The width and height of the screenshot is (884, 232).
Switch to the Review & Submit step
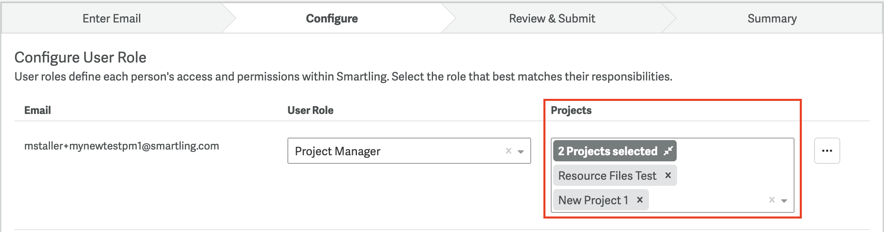(x=552, y=18)
